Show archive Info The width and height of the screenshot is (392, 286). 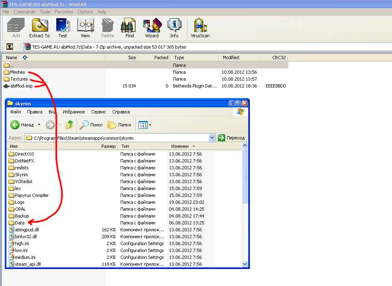pyautogui.click(x=174, y=28)
